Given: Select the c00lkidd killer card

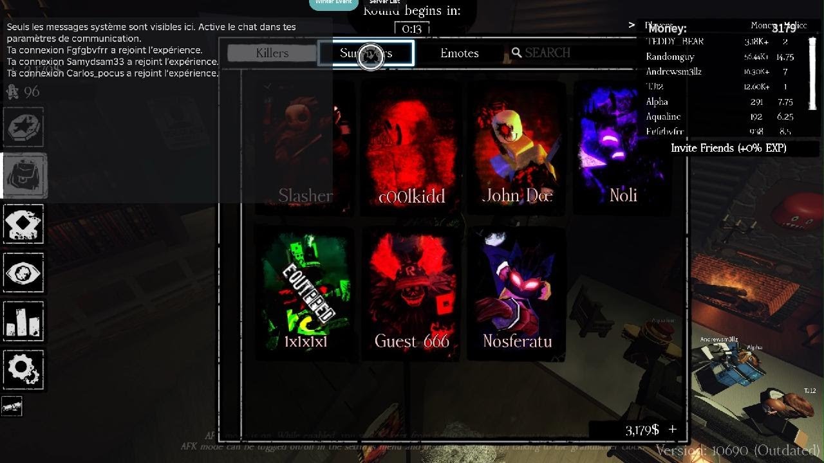Looking at the screenshot, I should tap(411, 147).
